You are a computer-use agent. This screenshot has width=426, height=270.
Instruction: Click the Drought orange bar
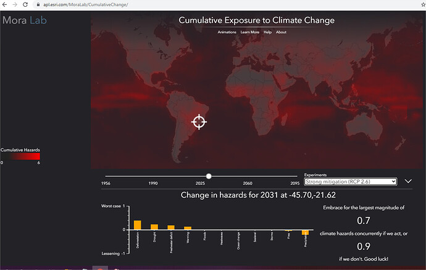click(154, 227)
